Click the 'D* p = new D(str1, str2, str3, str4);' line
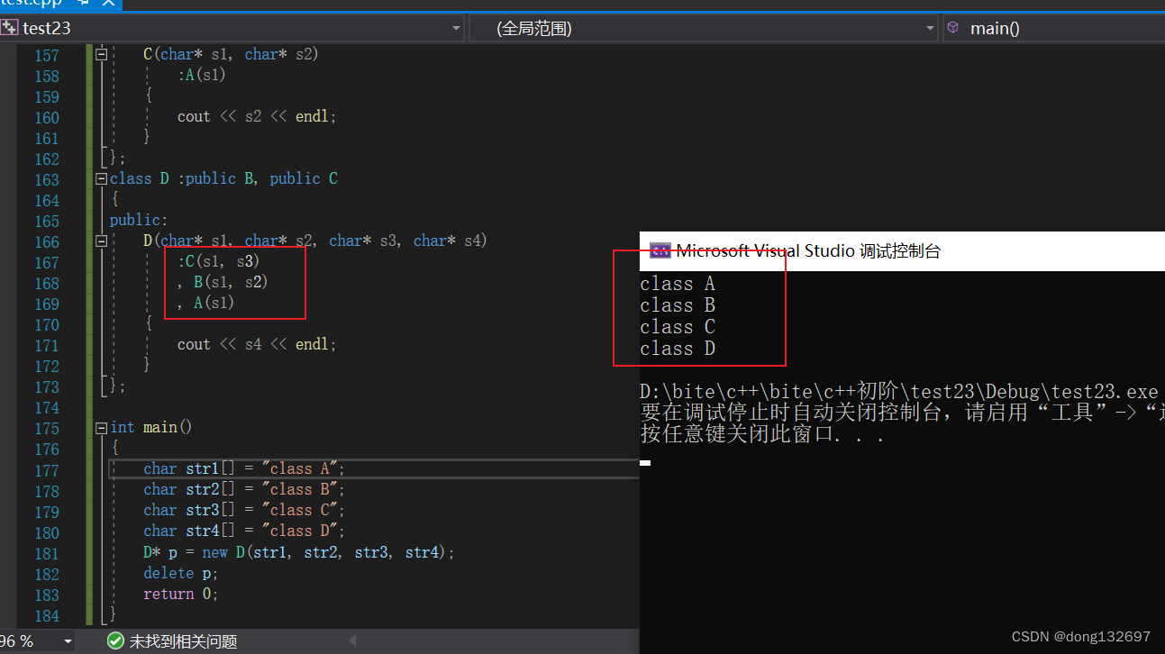Screen dimensions: 1165x654 click(x=299, y=551)
